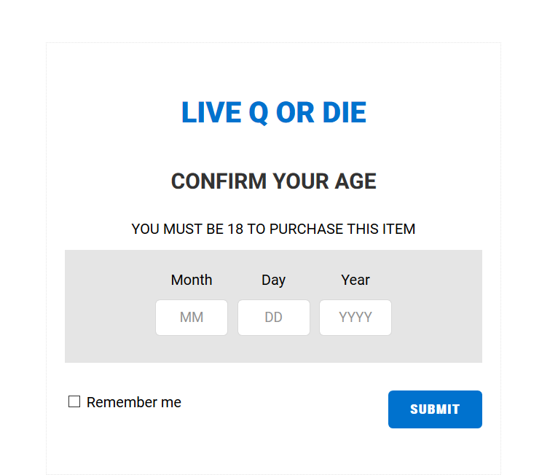Click the CONFIRM YOUR AGE heading

pos(274,181)
